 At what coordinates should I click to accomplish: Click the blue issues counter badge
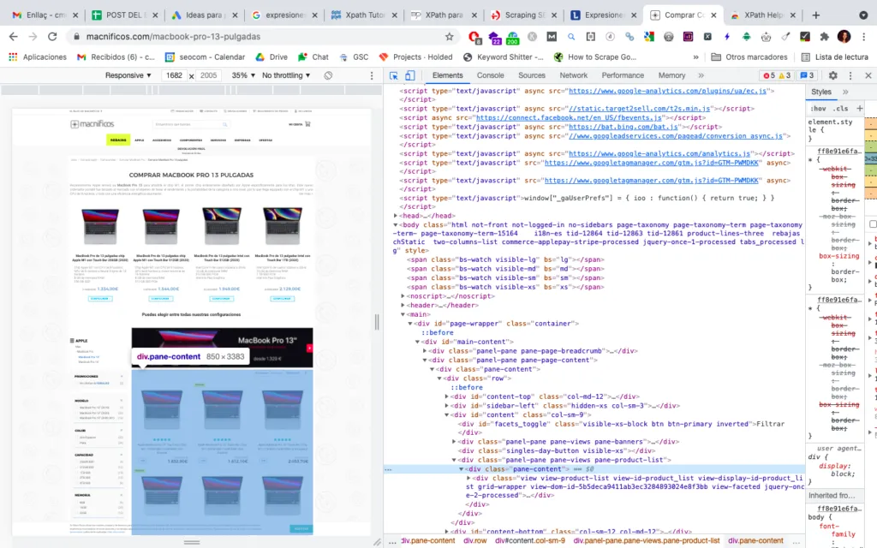807,75
